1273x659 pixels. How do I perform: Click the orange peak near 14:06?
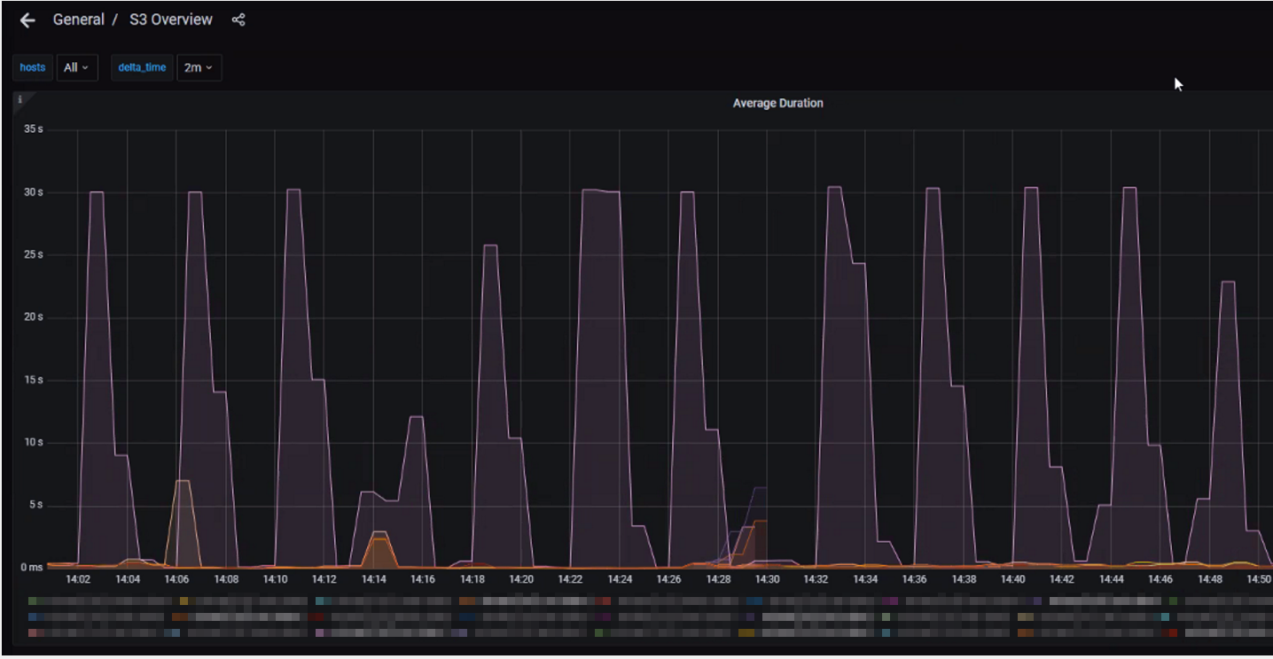(x=183, y=481)
